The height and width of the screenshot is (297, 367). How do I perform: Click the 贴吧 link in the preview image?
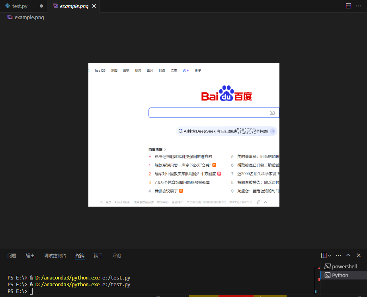[126, 70]
